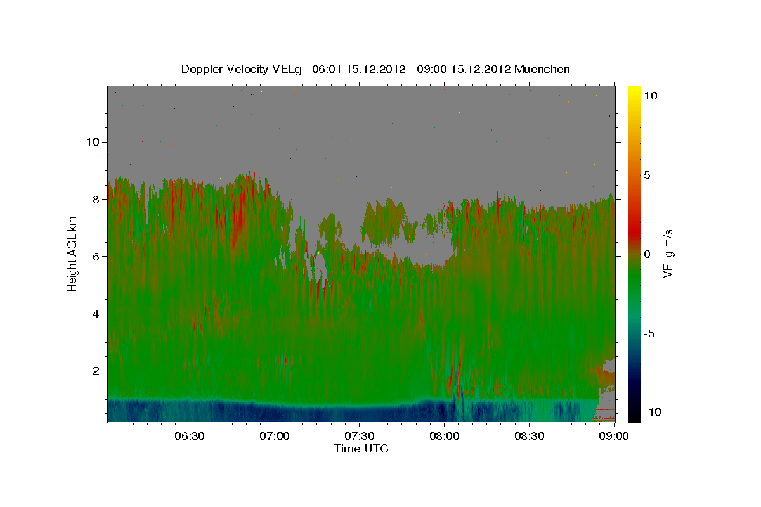Click the "Height AGL km" axis label

click(72, 253)
